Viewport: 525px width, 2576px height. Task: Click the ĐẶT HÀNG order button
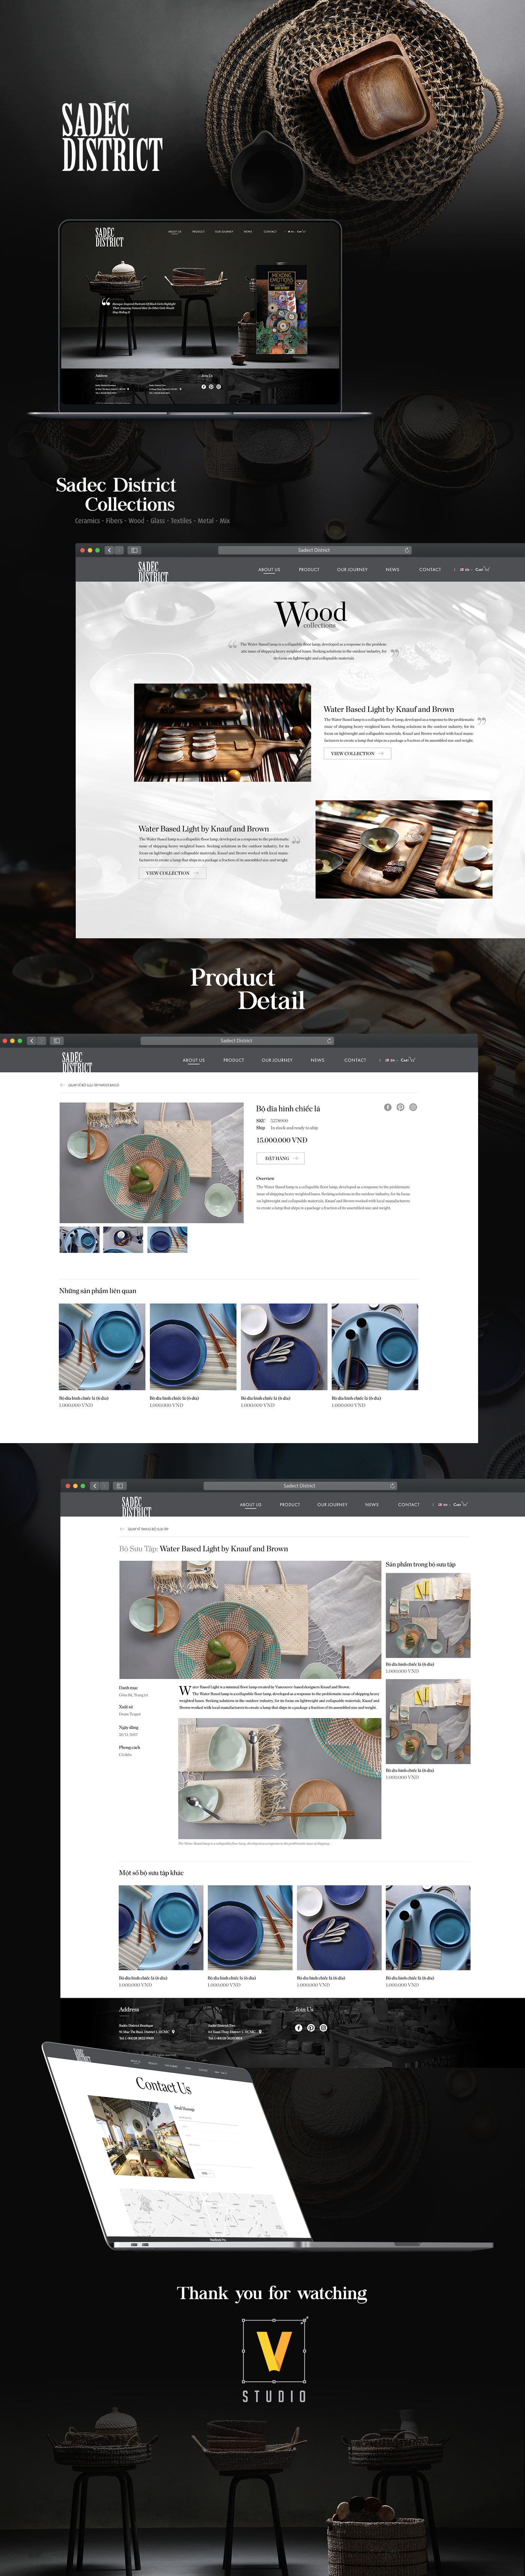point(280,1158)
